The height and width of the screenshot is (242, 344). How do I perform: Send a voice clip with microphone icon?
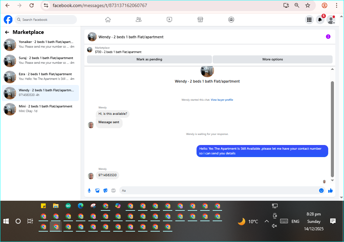(89, 191)
